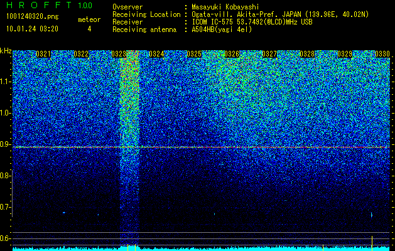Viewport: 395px width, 251px height.
Task: Click the 0321 time marker
Action: pyautogui.click(x=43, y=54)
